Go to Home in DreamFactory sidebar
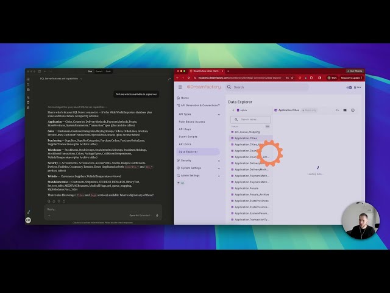The image size is (390, 293). click(x=183, y=98)
